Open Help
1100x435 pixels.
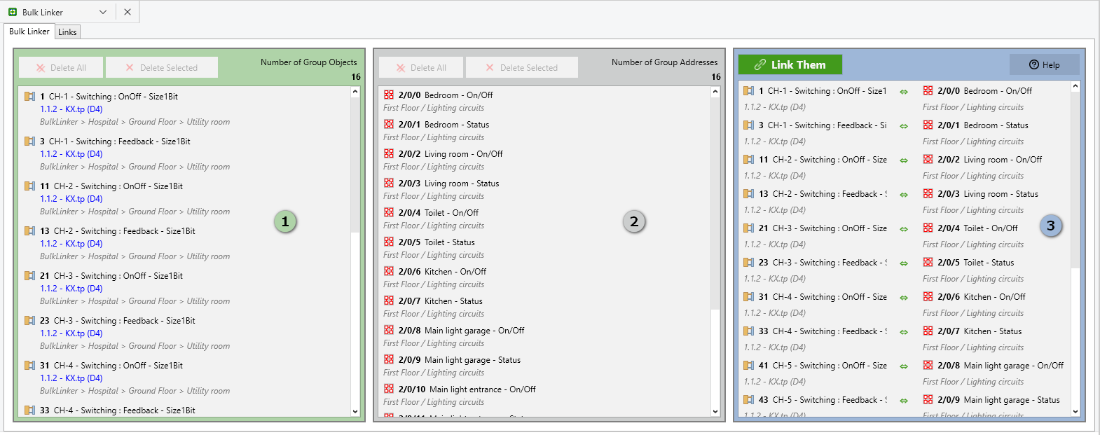(1044, 64)
